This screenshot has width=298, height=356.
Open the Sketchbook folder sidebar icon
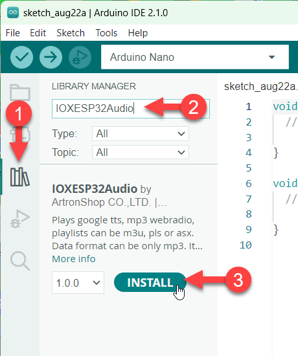(x=20, y=92)
